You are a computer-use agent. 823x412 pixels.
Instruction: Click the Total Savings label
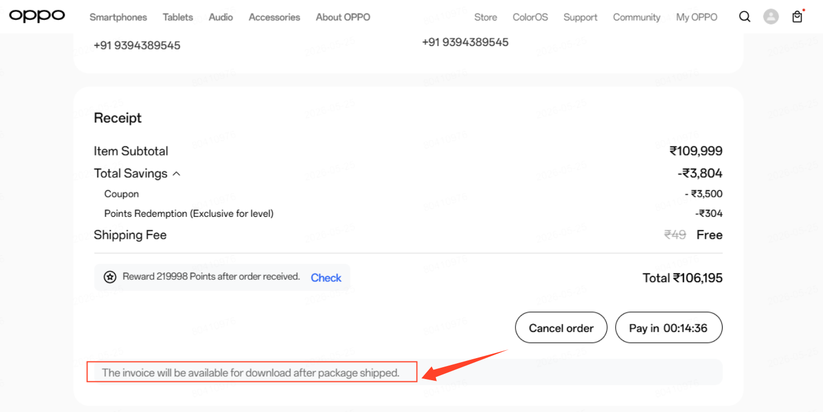pos(131,174)
